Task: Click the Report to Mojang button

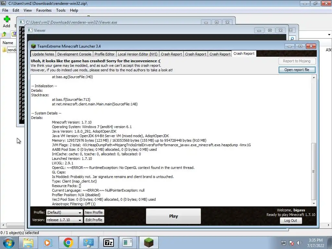Action: 297,61
